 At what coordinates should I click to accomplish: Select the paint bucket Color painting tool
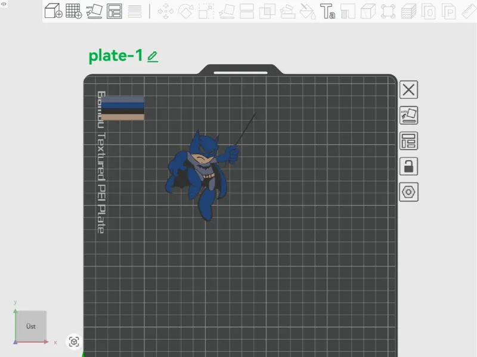click(308, 11)
